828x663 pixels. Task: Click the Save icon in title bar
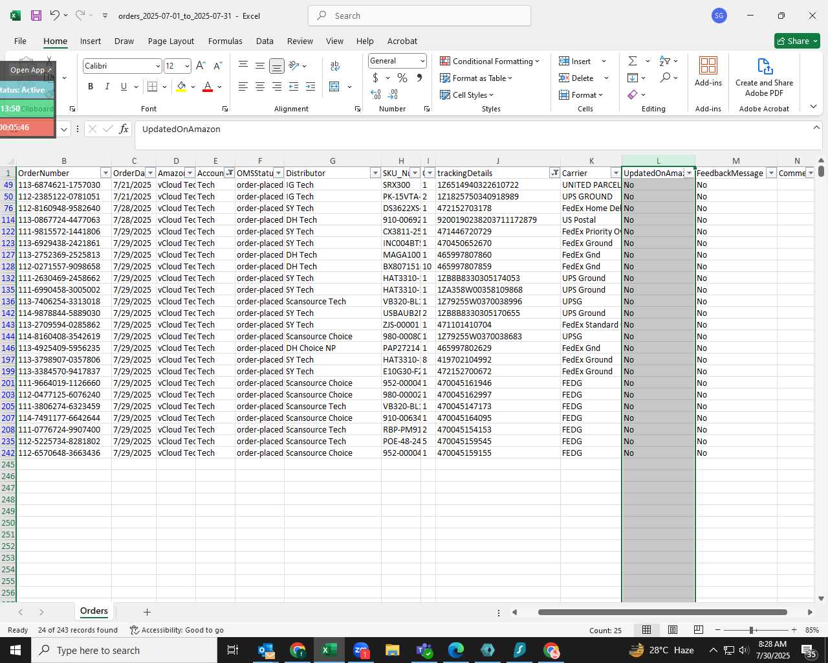[x=36, y=16]
